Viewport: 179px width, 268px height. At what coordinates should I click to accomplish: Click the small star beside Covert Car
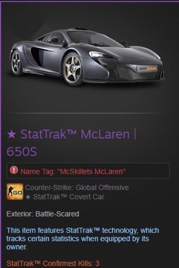pyautogui.click(x=28, y=197)
